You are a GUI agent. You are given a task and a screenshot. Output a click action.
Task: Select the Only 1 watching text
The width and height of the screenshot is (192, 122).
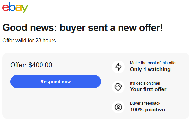point(150,70)
